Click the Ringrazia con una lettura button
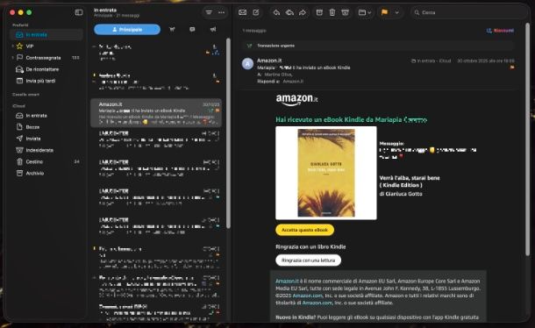The height and width of the screenshot is (328, 535). click(x=308, y=260)
